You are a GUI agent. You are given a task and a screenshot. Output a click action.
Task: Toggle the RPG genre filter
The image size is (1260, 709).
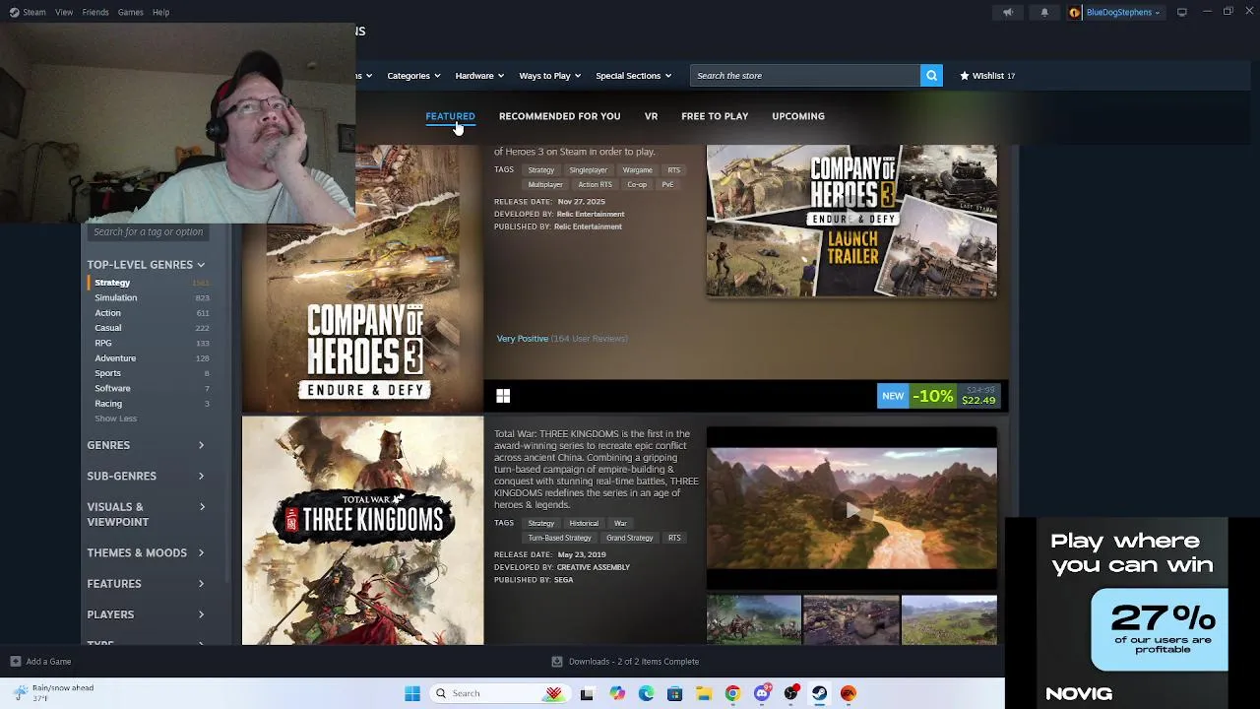click(150, 343)
